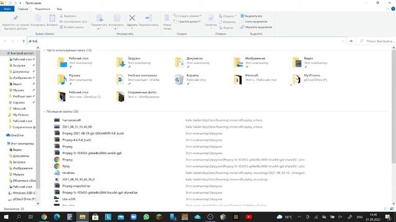
Task: Open Переместить в dropdown
Action: pyautogui.click(x=99, y=27)
